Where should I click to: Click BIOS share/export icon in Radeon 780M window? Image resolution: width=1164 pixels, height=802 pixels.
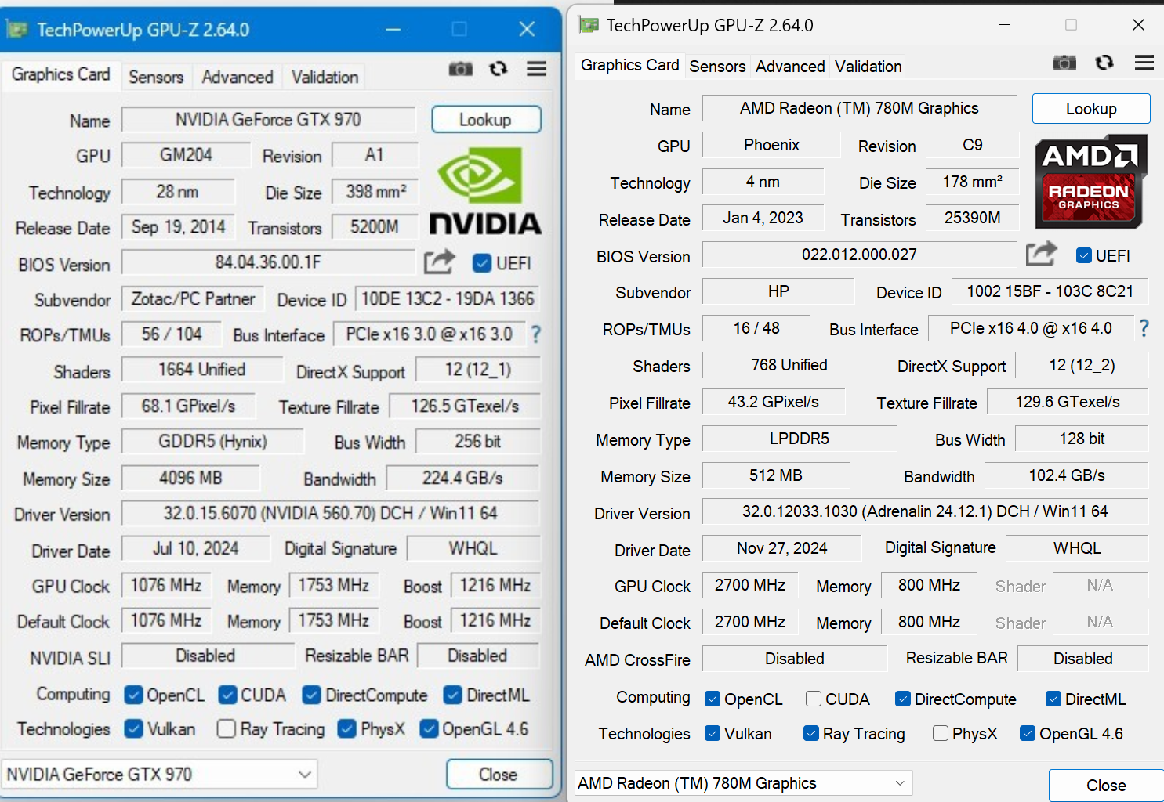click(1042, 254)
